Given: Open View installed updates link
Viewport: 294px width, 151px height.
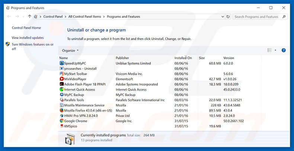Looking at the screenshot, I should 28,37.
